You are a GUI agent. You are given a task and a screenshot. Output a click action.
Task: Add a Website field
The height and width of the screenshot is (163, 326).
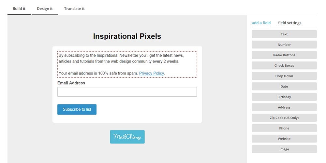coord(284,139)
